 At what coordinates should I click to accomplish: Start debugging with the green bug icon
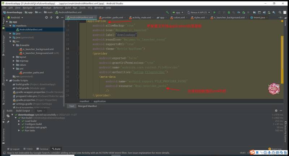pyautogui.click(x=229, y=12)
